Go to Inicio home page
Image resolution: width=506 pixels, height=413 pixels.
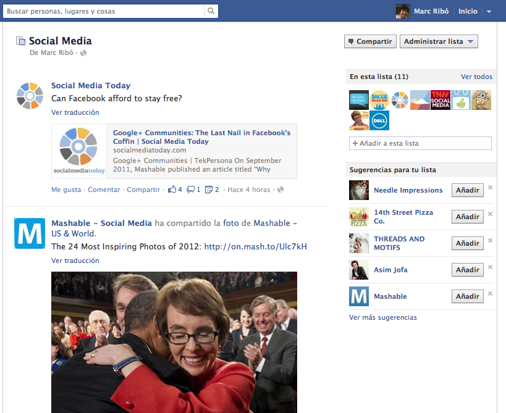tap(468, 11)
